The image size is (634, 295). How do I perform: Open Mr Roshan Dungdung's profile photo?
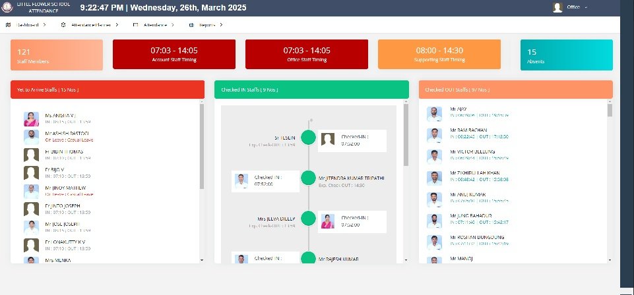[x=434, y=242]
